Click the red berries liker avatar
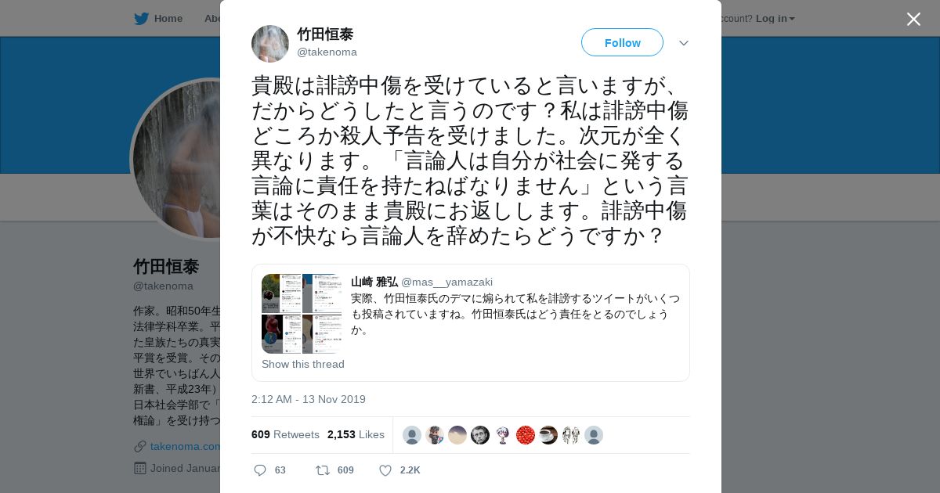 tap(526, 435)
